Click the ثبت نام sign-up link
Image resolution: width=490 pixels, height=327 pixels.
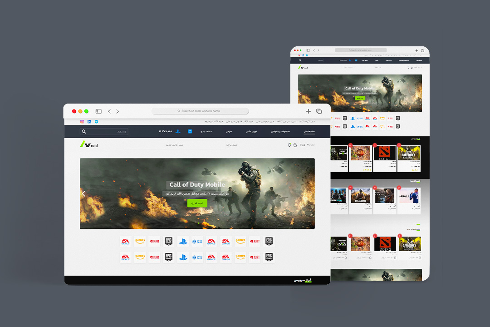click(x=311, y=145)
